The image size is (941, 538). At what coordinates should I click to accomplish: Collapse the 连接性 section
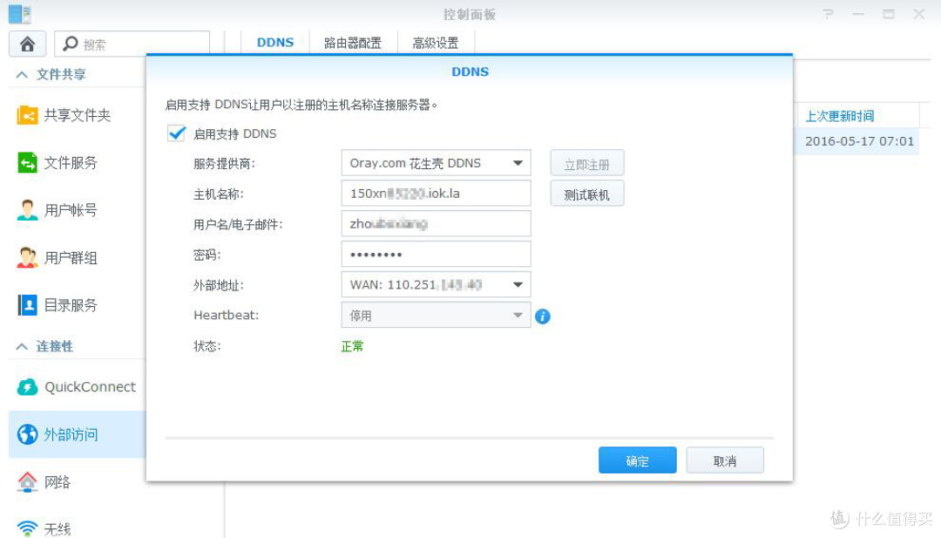(22, 346)
